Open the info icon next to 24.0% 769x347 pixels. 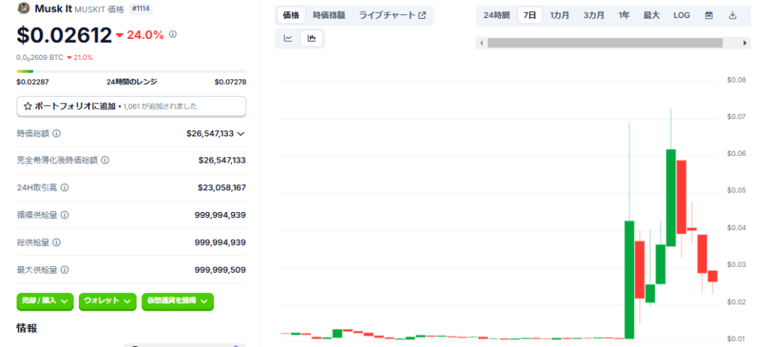click(x=173, y=34)
